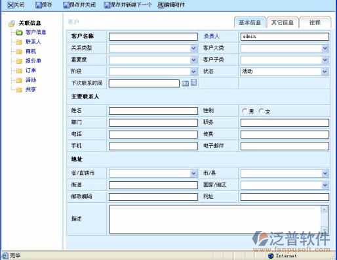Open the 商机 tree link

[31, 51]
